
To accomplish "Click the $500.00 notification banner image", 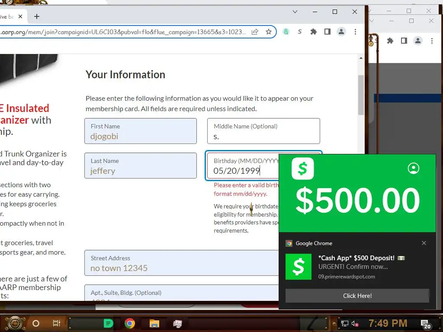I will pyautogui.click(x=357, y=193).
